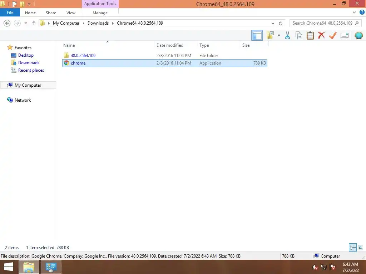
Task: Click the Forward arrow button
Action: [x=17, y=23]
